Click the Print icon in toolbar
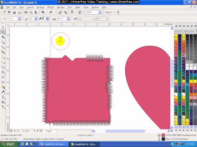Viewport: 197px width, 147px height. [x=19, y=12]
